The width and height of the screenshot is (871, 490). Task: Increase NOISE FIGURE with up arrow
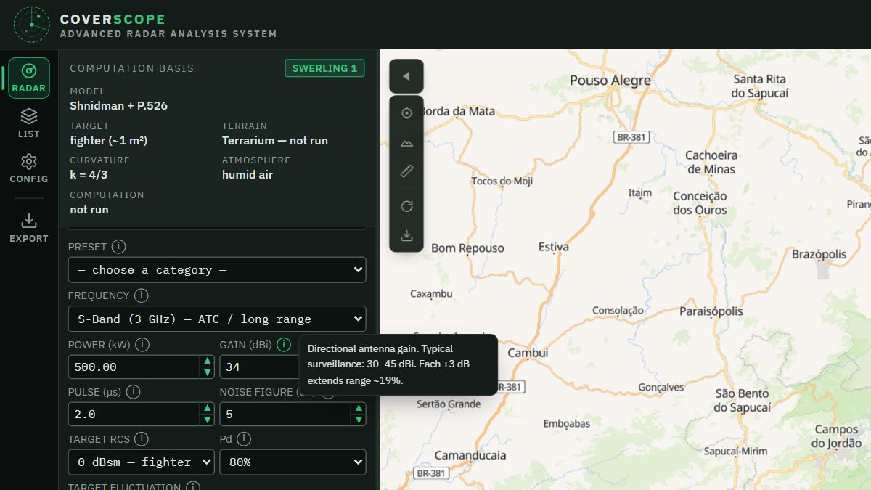(358, 409)
